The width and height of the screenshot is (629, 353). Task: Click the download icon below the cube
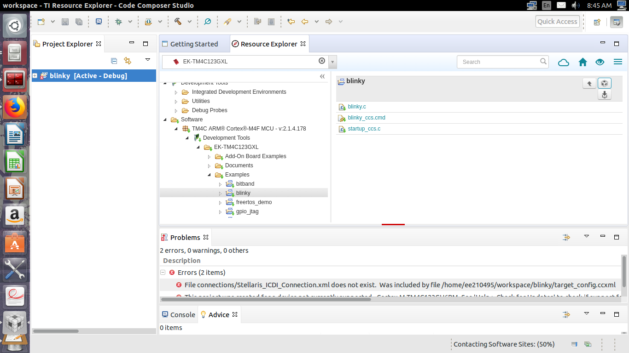pos(605,95)
